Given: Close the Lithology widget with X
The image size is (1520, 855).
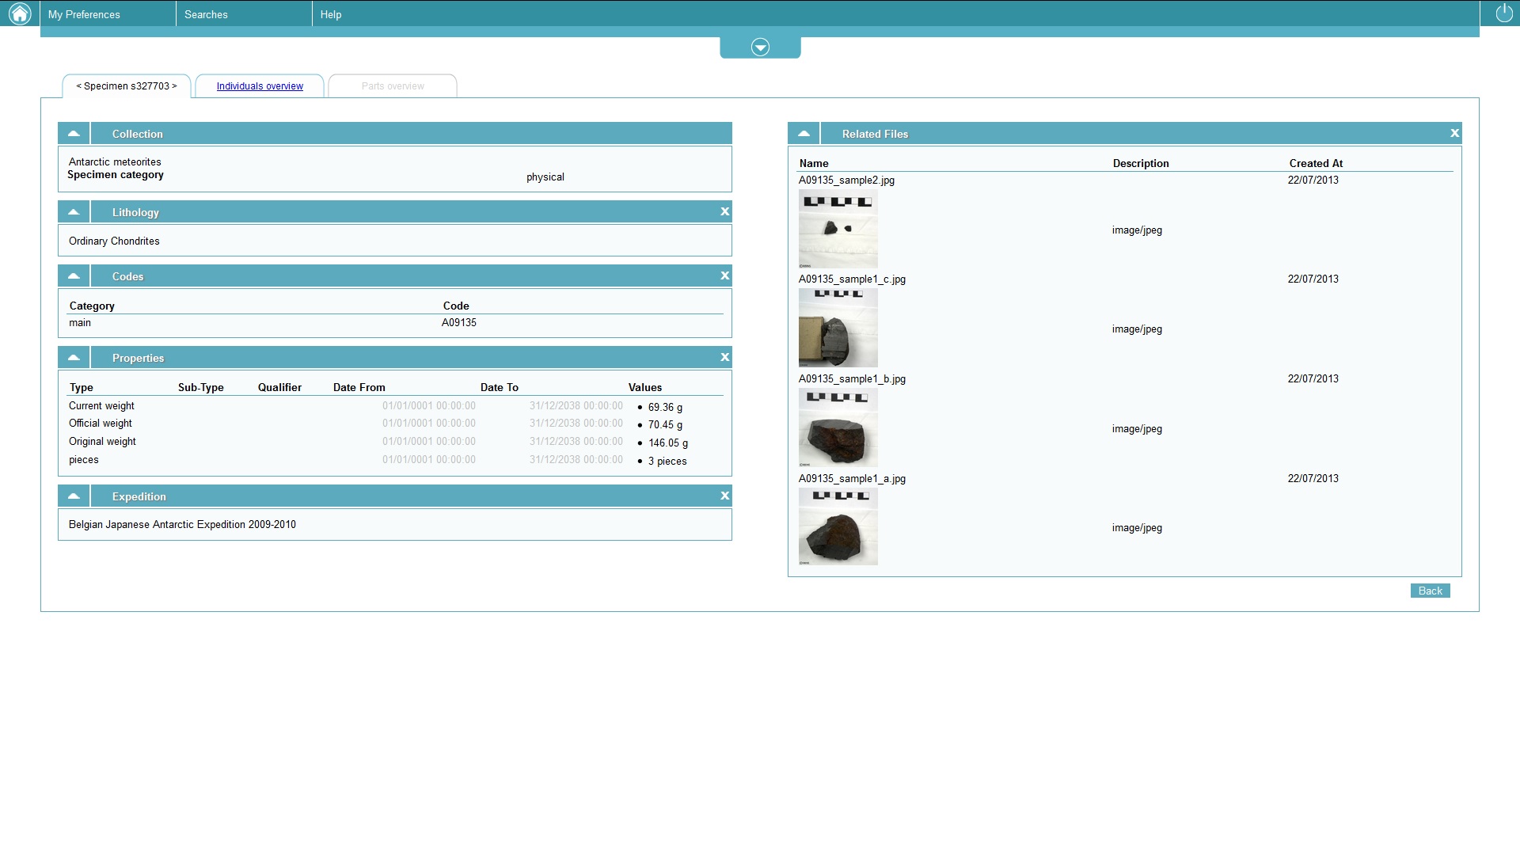Looking at the screenshot, I should tap(724, 212).
